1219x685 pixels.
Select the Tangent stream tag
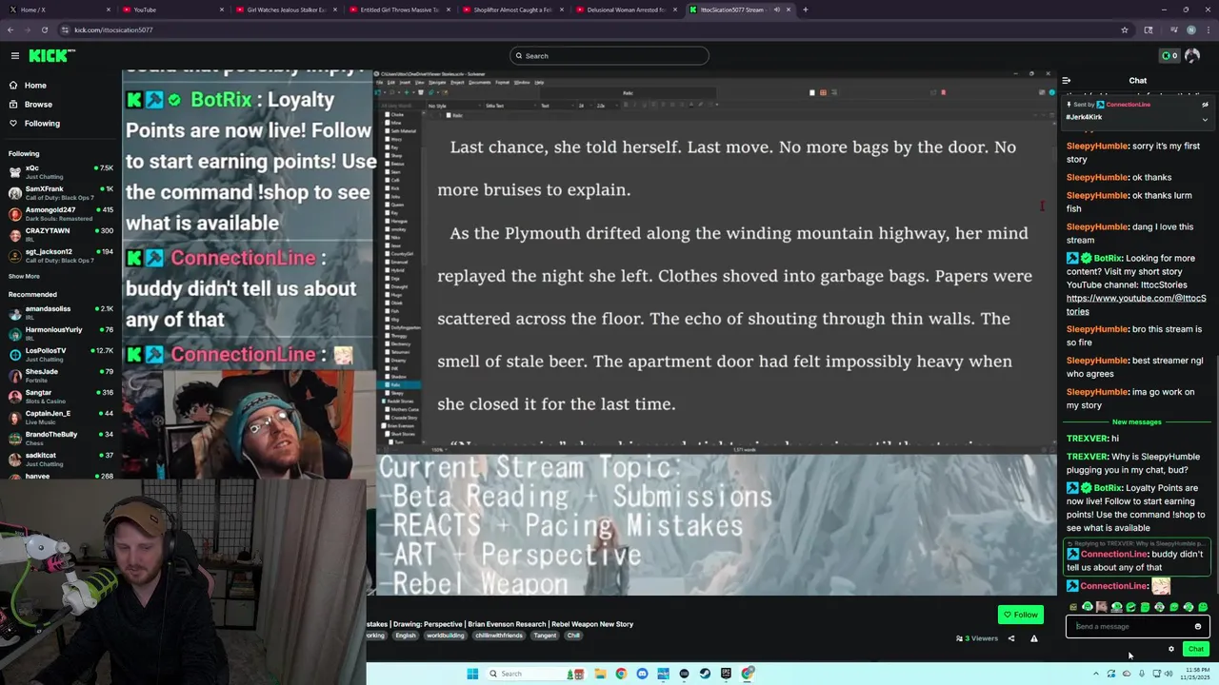[545, 636]
